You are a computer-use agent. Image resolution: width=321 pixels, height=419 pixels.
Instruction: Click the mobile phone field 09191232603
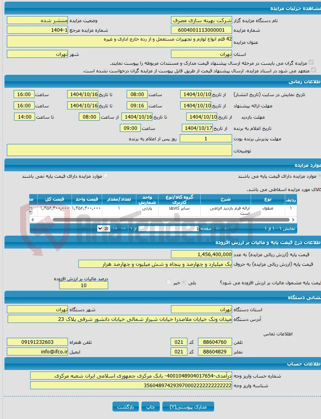tap(37, 342)
